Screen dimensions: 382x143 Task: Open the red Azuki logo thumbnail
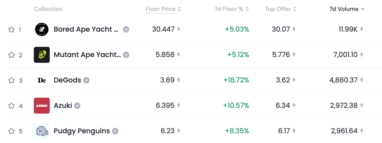[42, 106]
